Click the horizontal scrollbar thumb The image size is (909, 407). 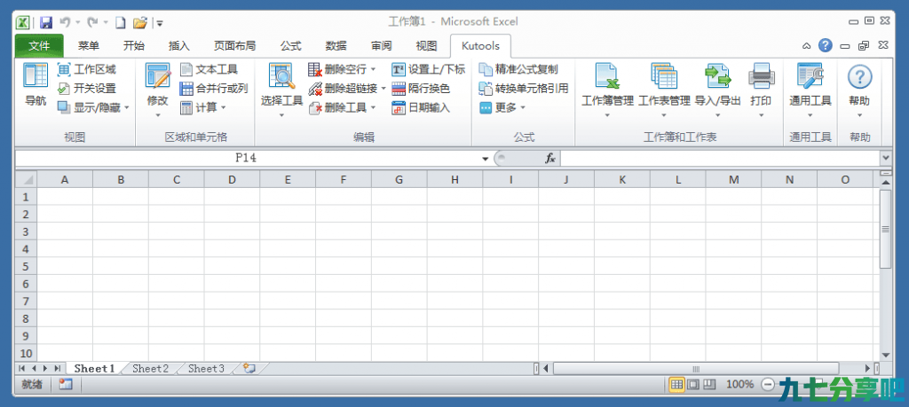696,368
